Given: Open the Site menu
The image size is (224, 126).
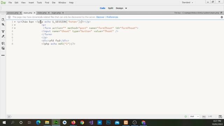Looking at the screenshot, I should [x=54, y=2].
